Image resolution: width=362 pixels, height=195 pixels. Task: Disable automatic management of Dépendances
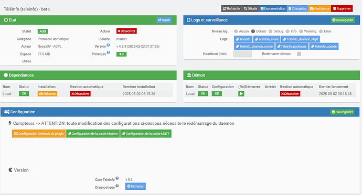pos(80,94)
